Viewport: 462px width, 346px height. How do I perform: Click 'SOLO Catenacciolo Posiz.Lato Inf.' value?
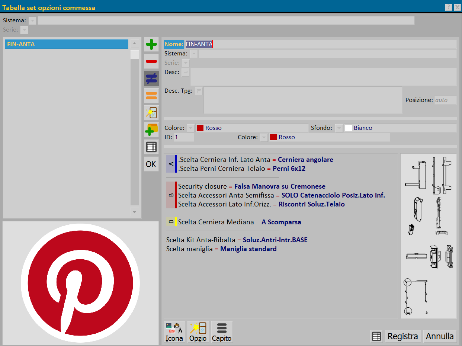pyautogui.click(x=333, y=195)
